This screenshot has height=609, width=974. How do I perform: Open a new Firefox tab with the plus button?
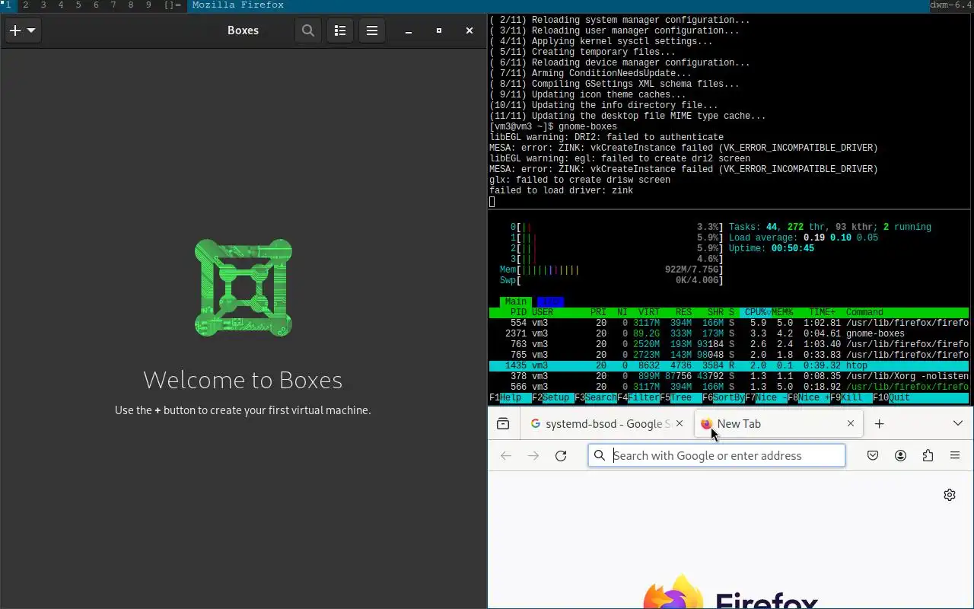(x=880, y=424)
